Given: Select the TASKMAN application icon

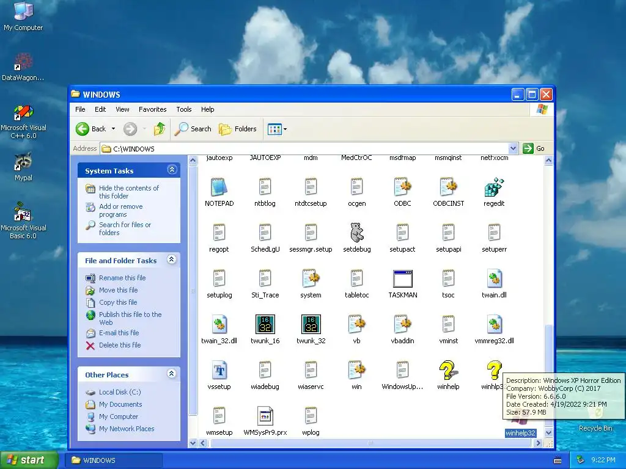Looking at the screenshot, I should click(x=402, y=278).
